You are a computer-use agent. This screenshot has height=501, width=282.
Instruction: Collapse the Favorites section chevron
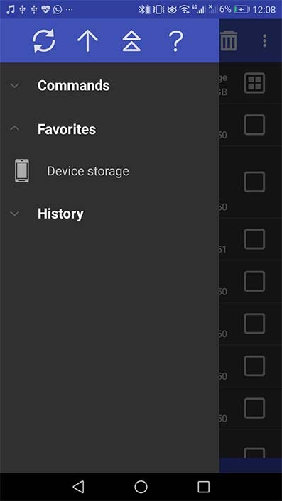pos(15,128)
